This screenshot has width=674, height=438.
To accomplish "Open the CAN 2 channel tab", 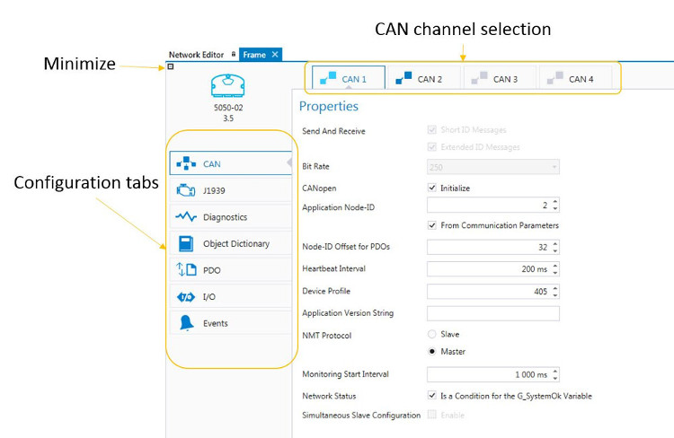I will [x=424, y=78].
